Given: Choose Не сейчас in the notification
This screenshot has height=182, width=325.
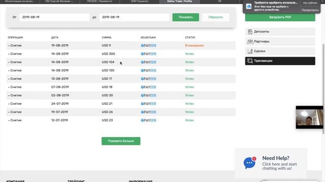Looking at the screenshot, I should point(310,3).
